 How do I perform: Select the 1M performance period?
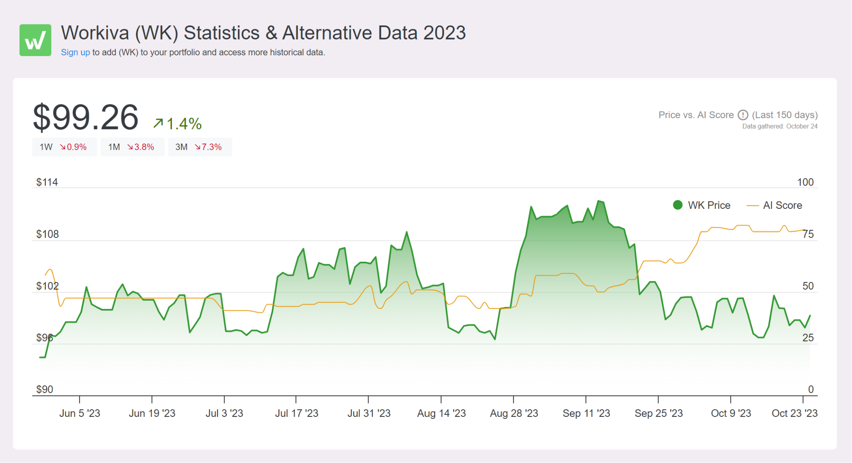pyautogui.click(x=132, y=147)
